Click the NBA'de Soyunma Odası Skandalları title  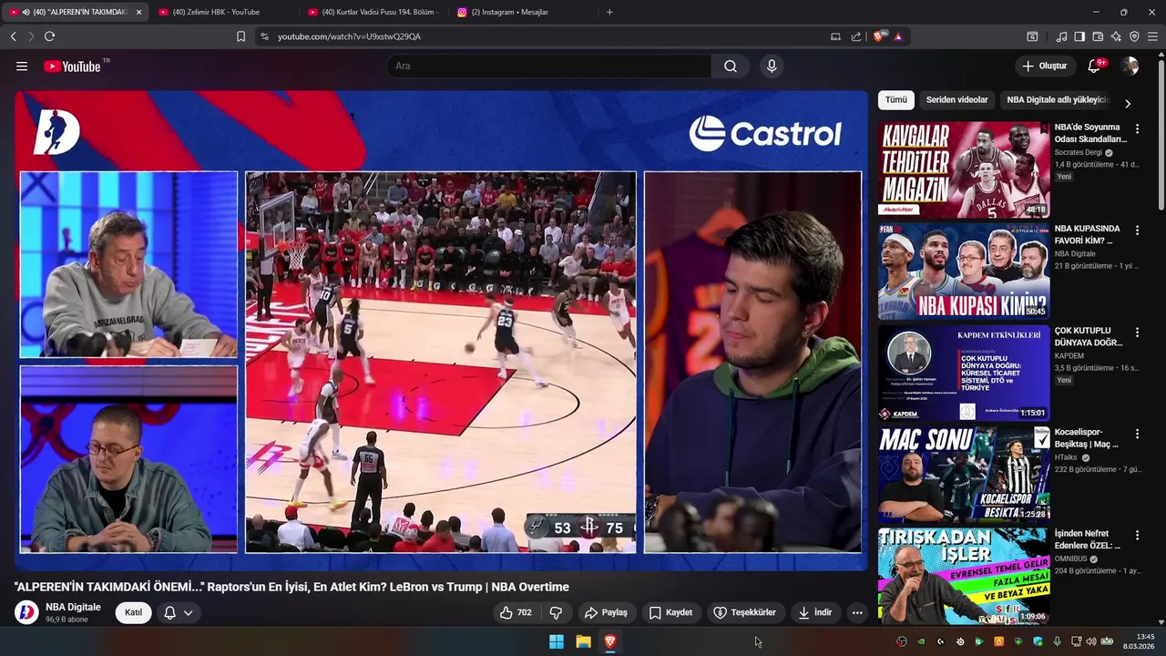(1090, 133)
